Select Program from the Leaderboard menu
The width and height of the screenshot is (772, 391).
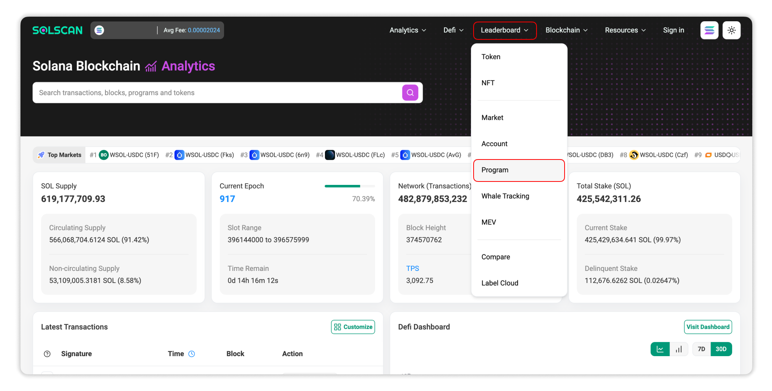coord(495,170)
